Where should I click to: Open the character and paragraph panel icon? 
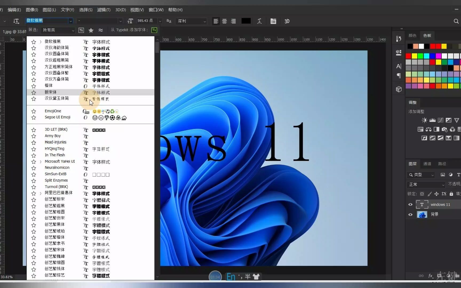click(x=273, y=21)
